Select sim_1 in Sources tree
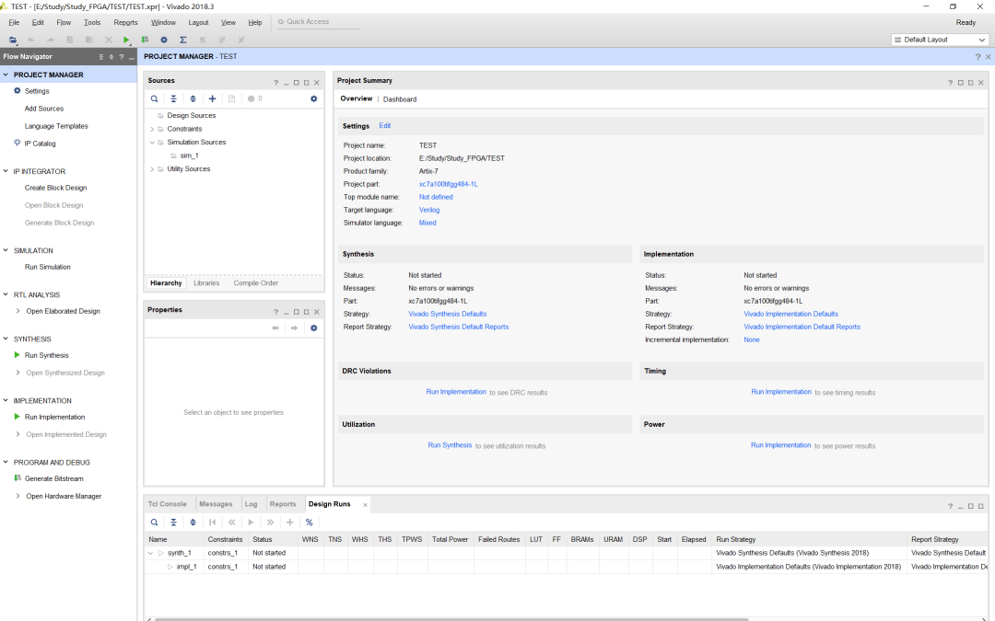This screenshot has width=995, height=621. click(x=189, y=155)
